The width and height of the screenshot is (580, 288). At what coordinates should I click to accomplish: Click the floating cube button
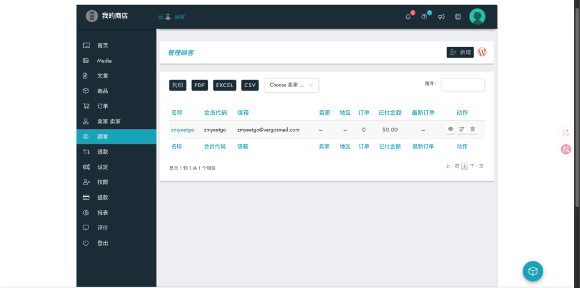(x=532, y=272)
